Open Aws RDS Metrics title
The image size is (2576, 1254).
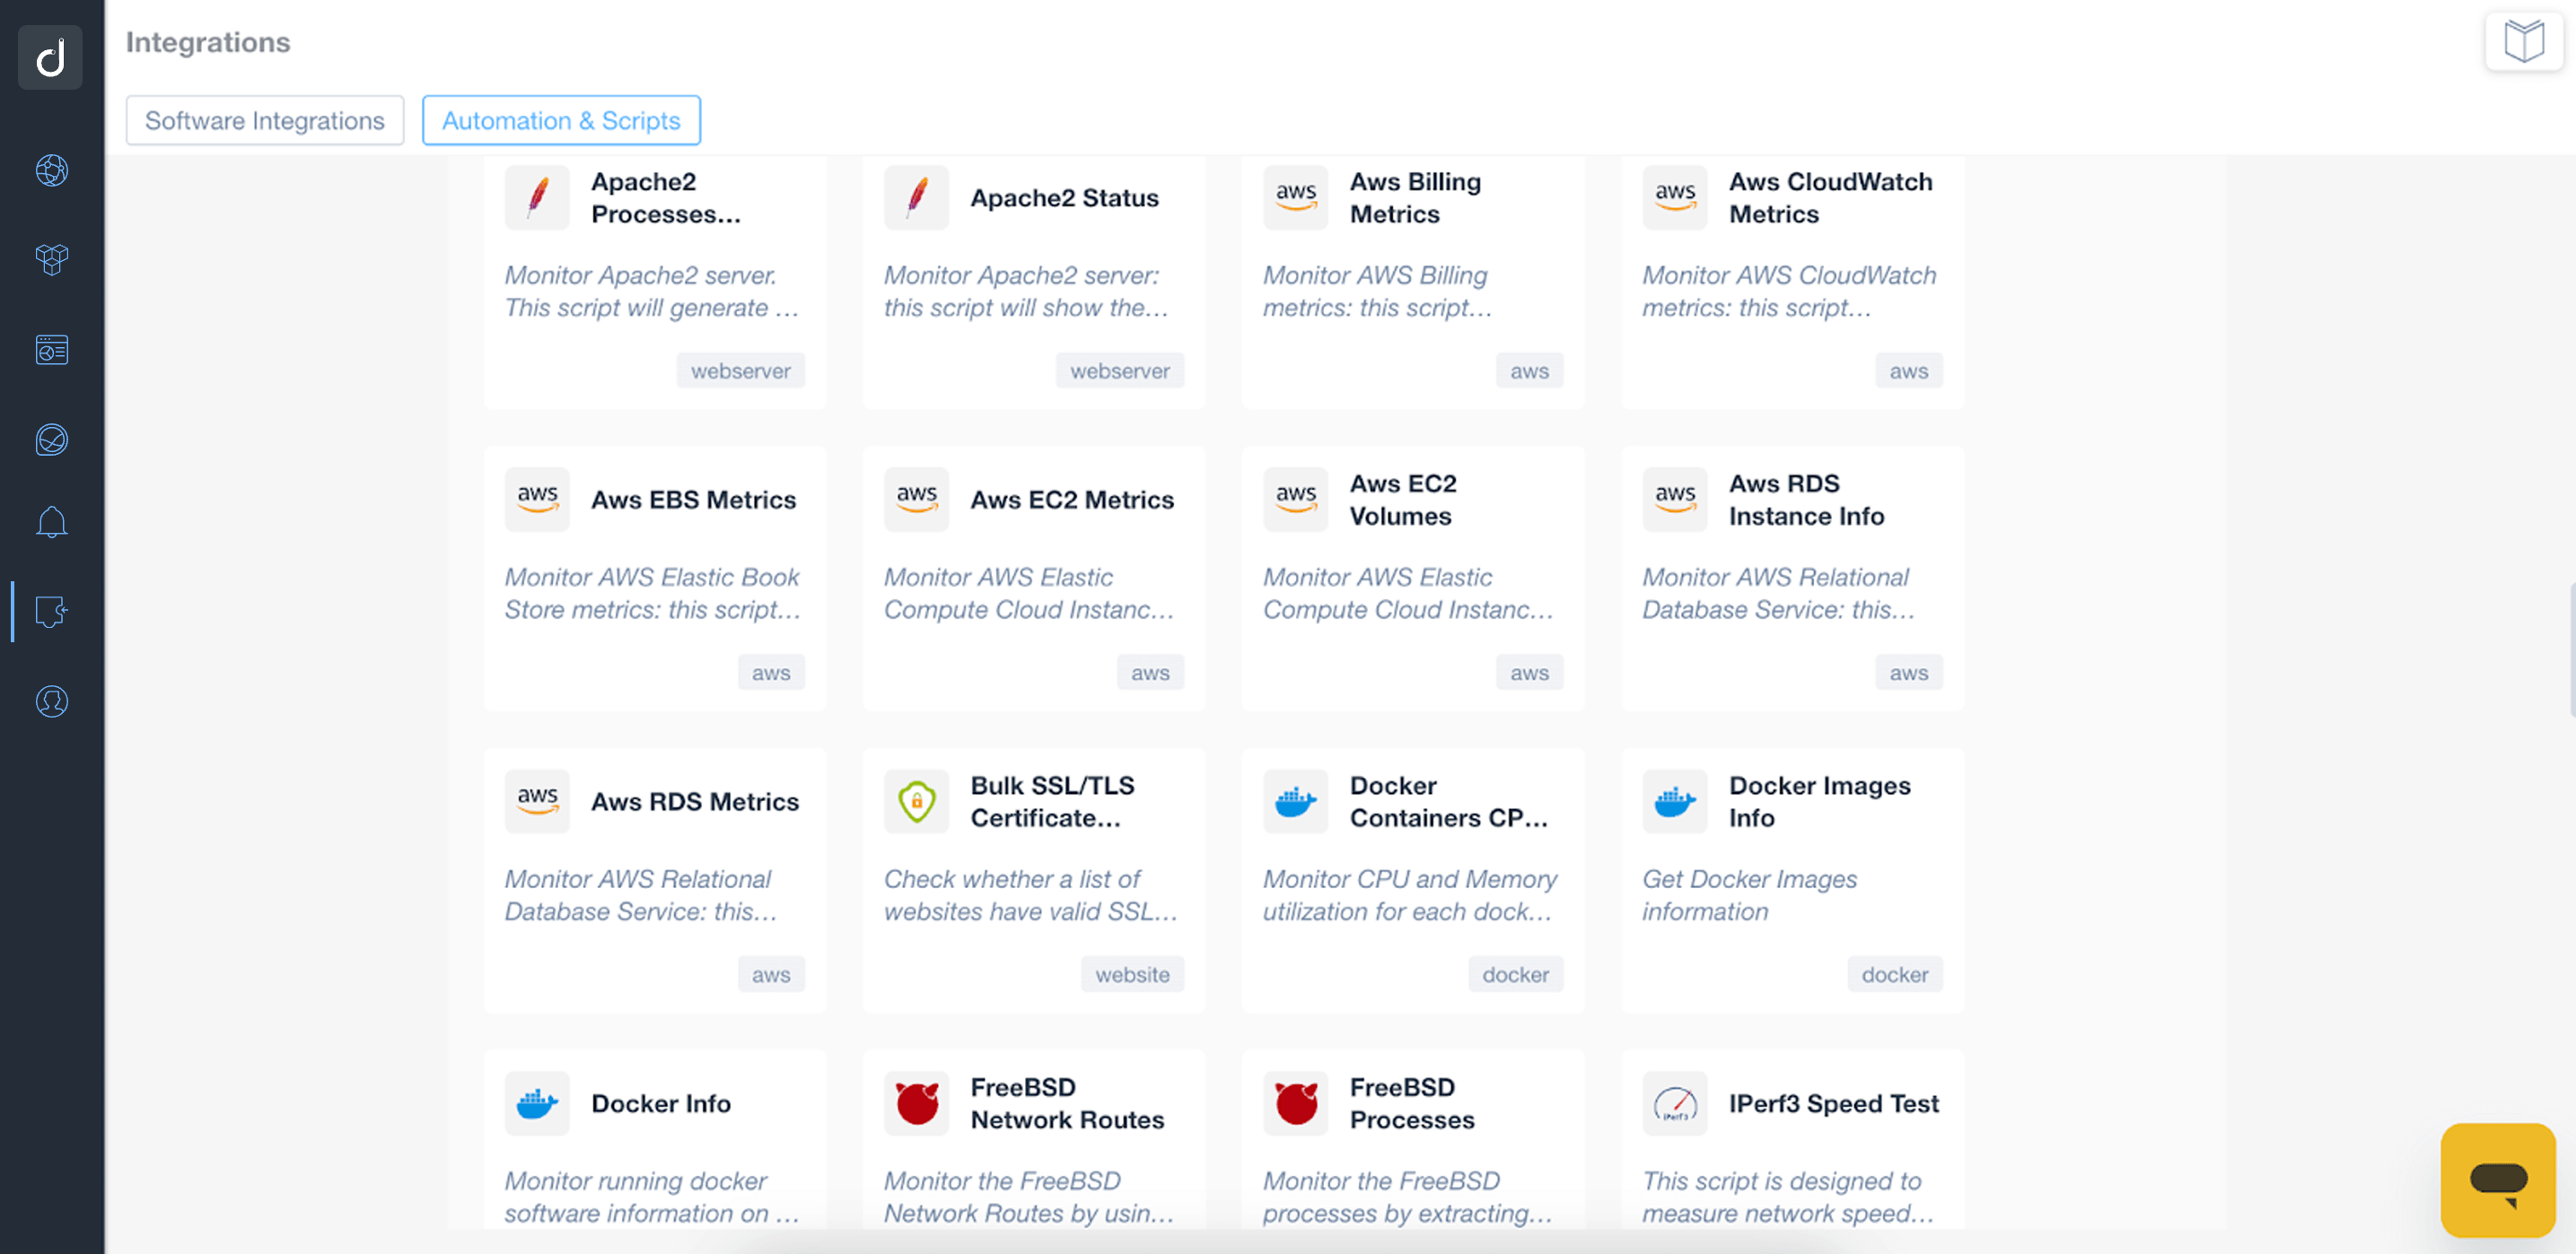tap(695, 801)
